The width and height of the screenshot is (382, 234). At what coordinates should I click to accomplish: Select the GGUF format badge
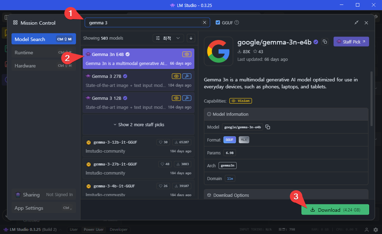click(x=229, y=140)
